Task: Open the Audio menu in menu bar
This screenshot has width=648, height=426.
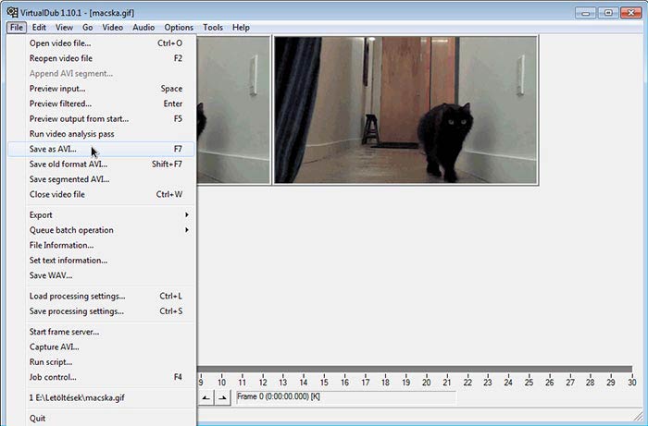Action: pos(143,28)
